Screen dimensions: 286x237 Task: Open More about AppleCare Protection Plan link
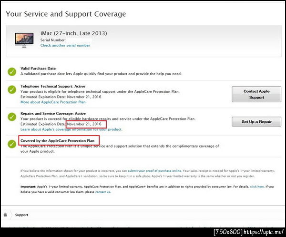pyautogui.click(x=53, y=102)
